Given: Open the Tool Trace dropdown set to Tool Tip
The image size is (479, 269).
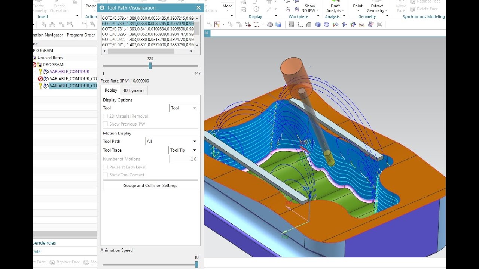Looking at the screenshot, I should [183, 150].
